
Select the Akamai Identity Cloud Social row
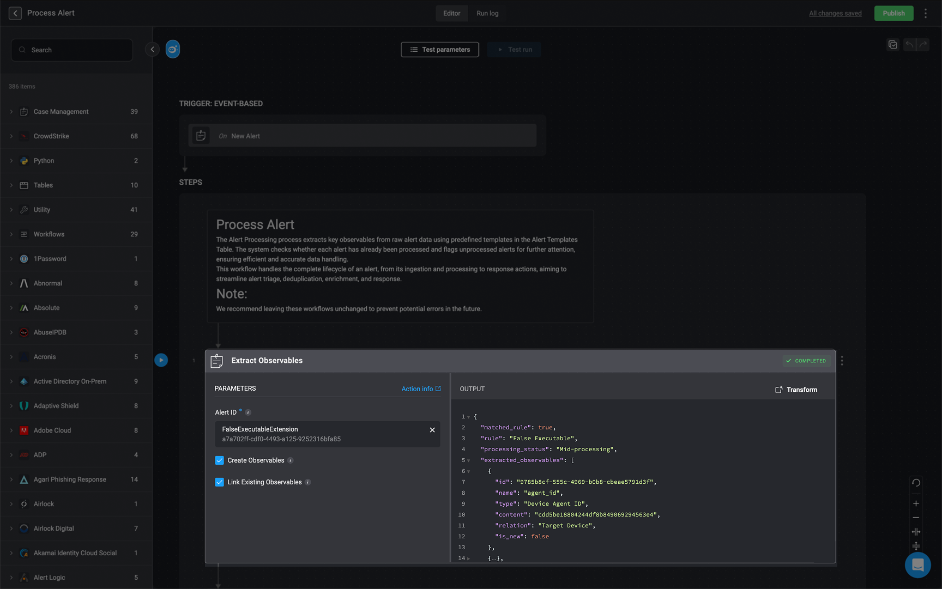(76, 553)
